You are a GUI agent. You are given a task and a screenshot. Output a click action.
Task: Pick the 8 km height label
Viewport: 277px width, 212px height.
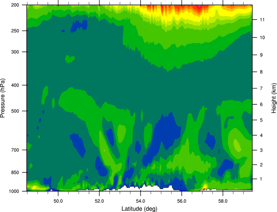(261, 72)
